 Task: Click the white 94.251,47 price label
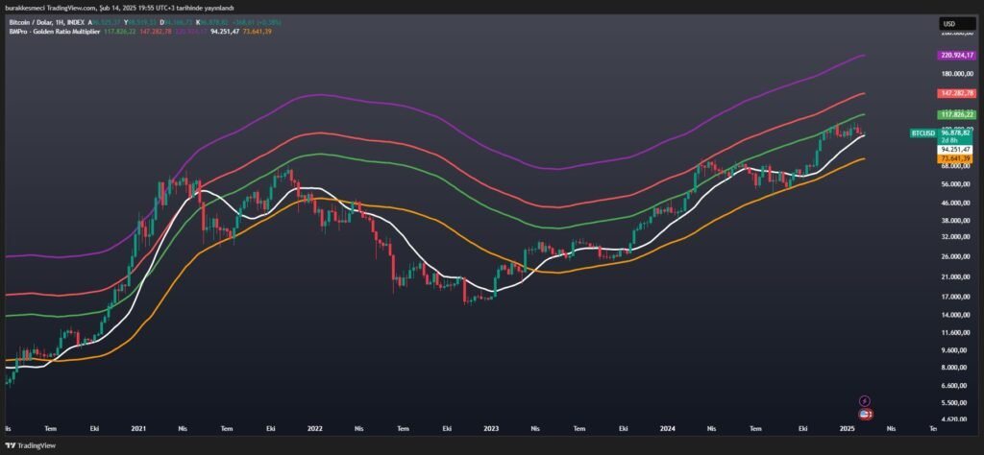click(x=957, y=150)
